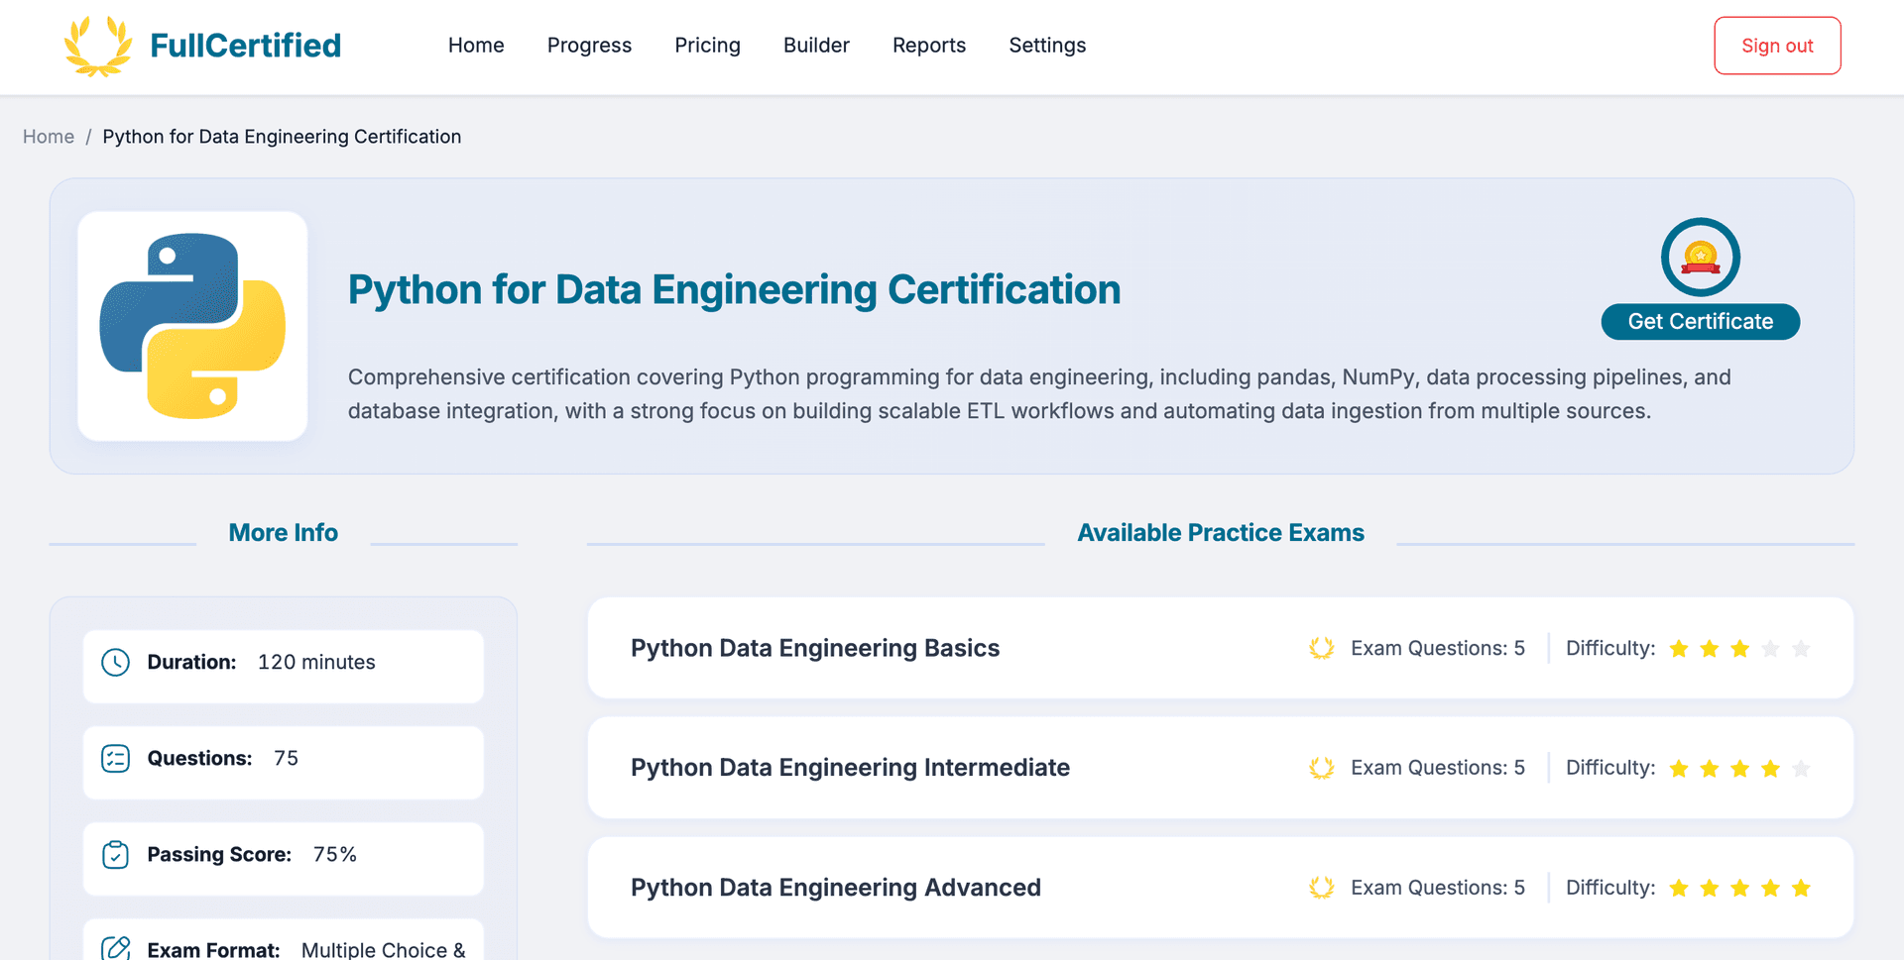This screenshot has height=960, width=1904.
Task: Open Python Data Engineering Intermediate exam
Action: click(x=850, y=768)
